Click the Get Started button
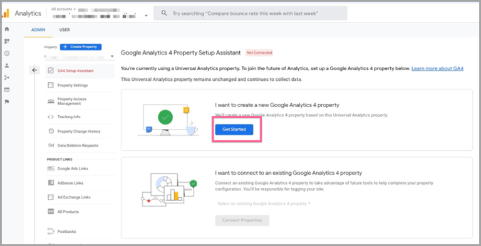Viewport: 481px width, 246px height. click(234, 130)
